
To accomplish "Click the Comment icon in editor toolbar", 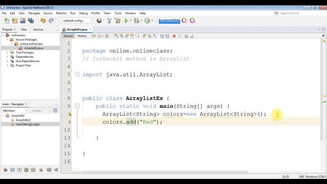I will (186, 36).
